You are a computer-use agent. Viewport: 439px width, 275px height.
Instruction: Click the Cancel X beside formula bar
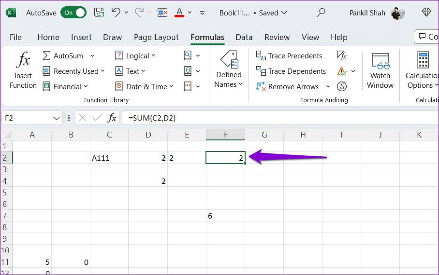click(x=83, y=118)
